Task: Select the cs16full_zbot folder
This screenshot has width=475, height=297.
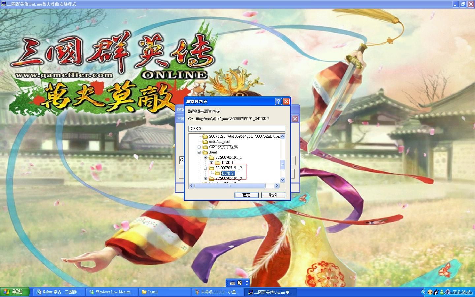Action: [220, 142]
